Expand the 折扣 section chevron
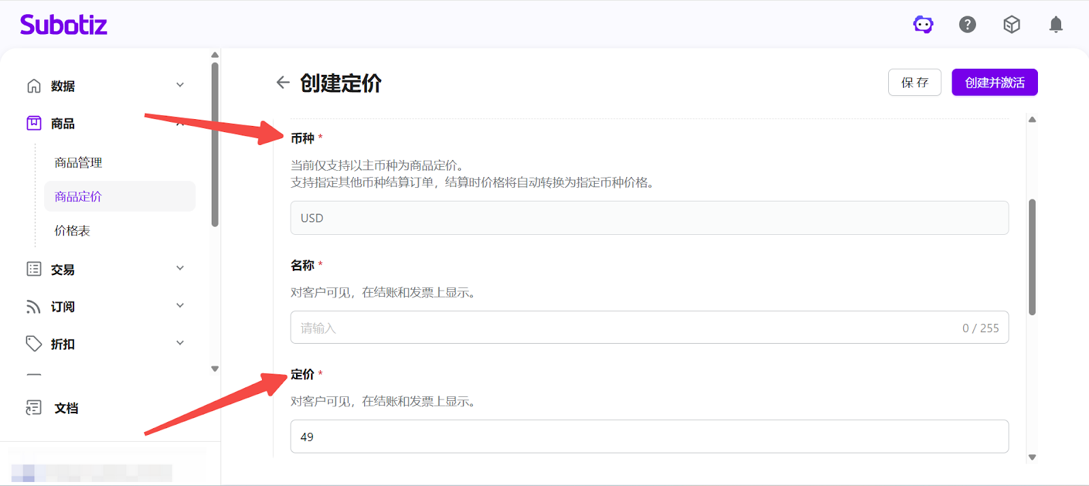This screenshot has height=486, width=1089. pyautogui.click(x=180, y=343)
